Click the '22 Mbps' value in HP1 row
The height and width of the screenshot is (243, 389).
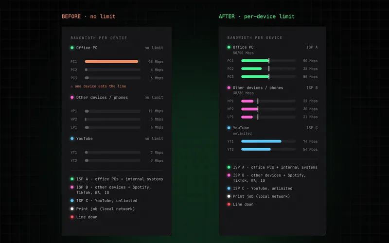click(x=310, y=101)
